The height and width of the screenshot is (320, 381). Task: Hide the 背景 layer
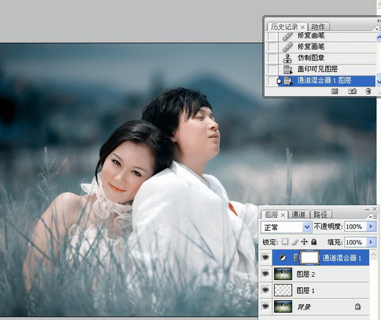pyautogui.click(x=265, y=306)
